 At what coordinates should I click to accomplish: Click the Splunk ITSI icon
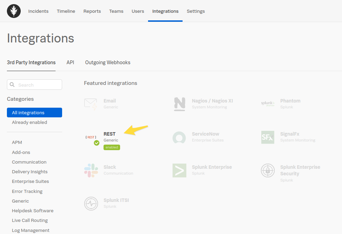pyautogui.click(x=91, y=204)
